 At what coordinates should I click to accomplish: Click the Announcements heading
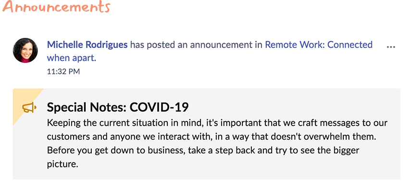pyautogui.click(x=56, y=7)
